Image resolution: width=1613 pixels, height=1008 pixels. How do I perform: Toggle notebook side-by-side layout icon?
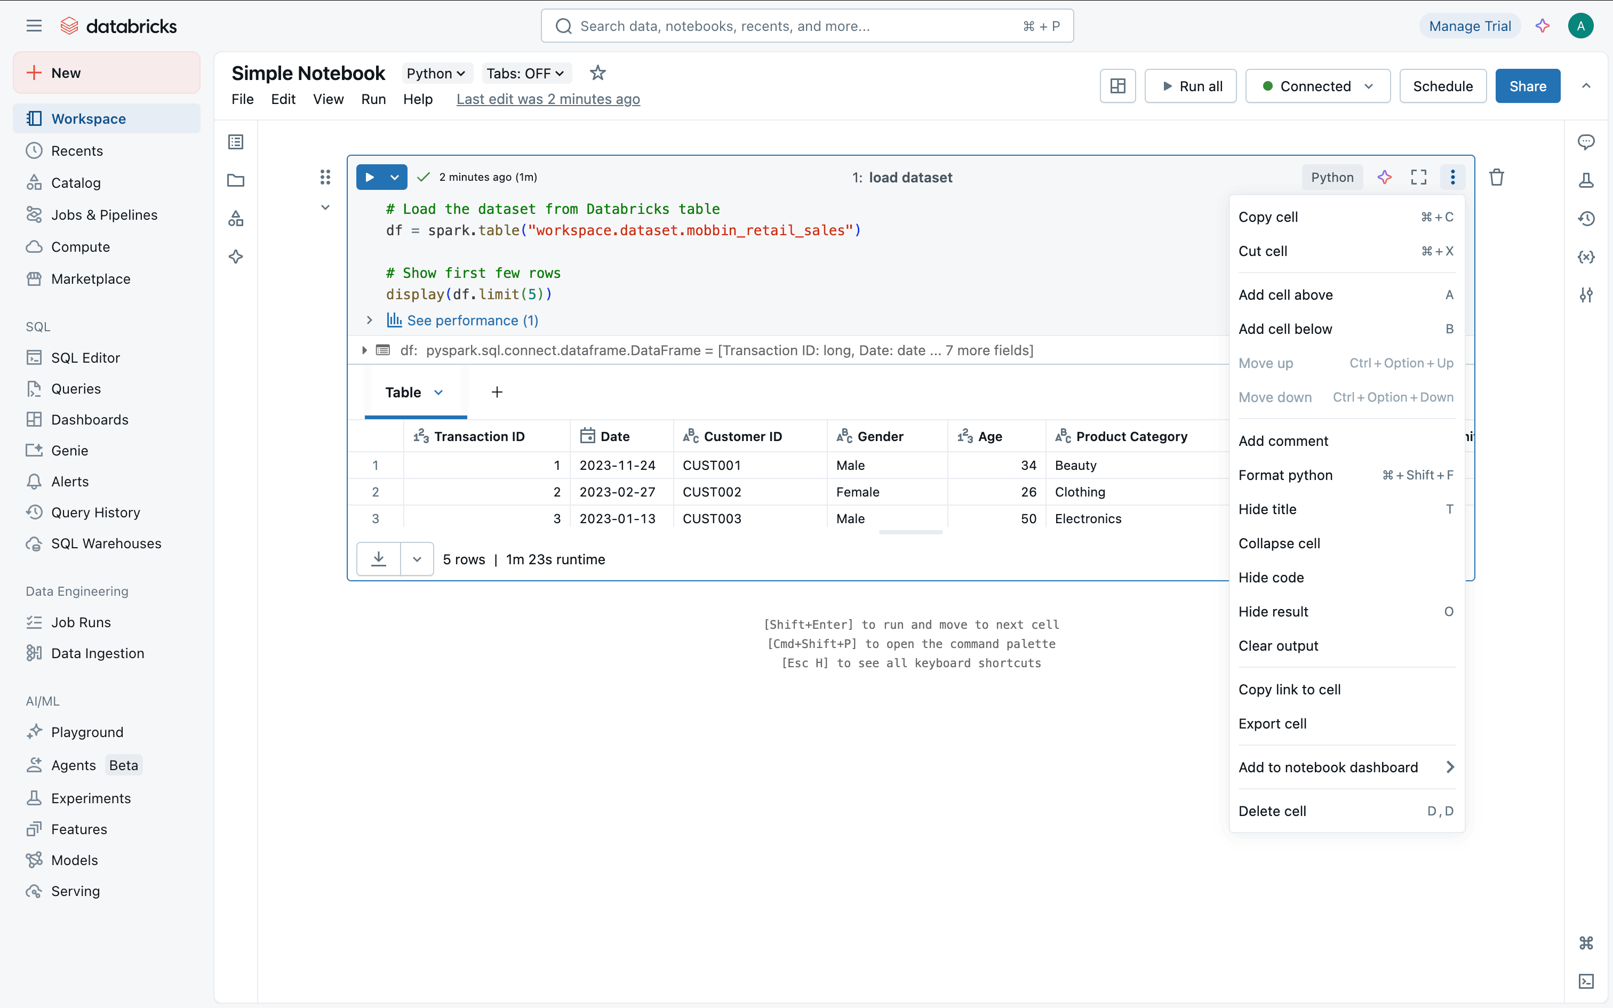(1117, 86)
